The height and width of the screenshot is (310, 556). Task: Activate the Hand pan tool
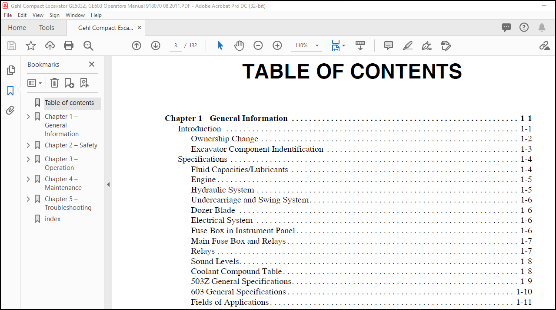239,46
